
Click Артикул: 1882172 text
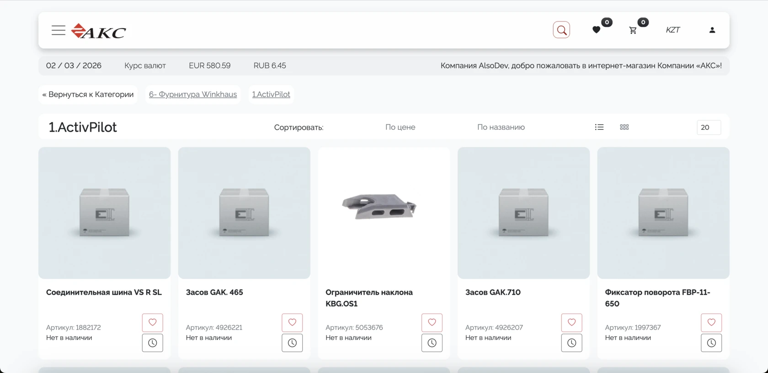(74, 327)
